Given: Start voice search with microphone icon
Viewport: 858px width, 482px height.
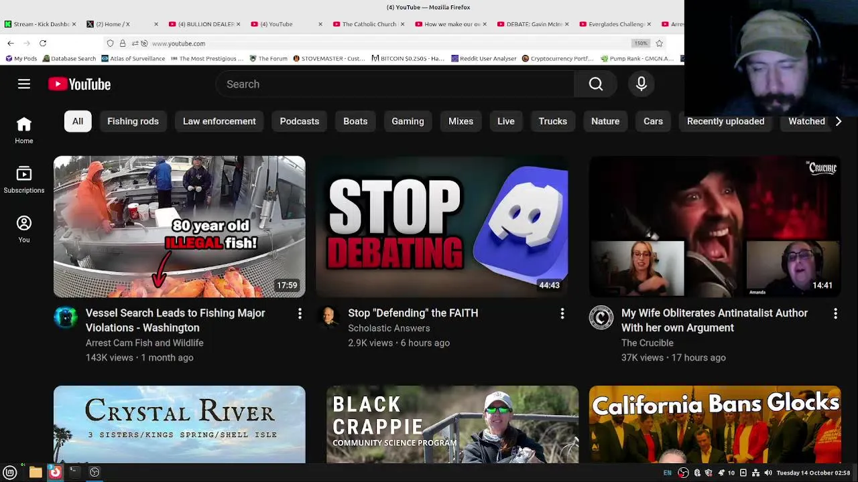Looking at the screenshot, I should coord(641,84).
